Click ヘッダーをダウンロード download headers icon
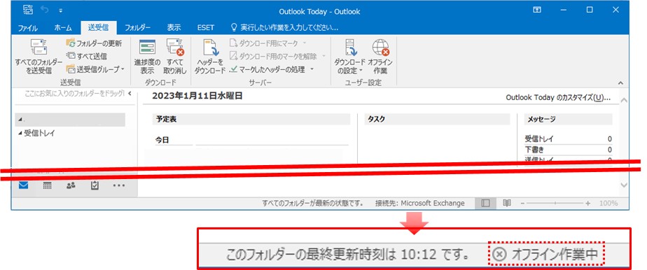Screen dimensions: 647x270 pos(210,57)
